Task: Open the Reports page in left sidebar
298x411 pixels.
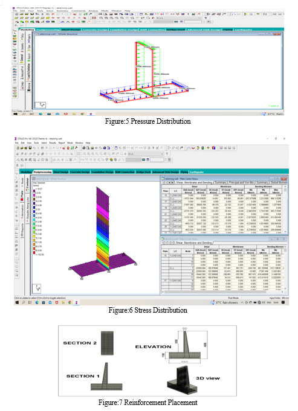Action: (22, 230)
